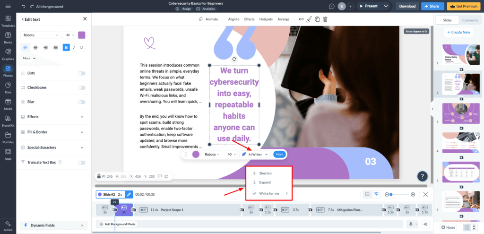Open the Apps sidebar panel
Screen dimensions: 484x234
(x=8, y=155)
